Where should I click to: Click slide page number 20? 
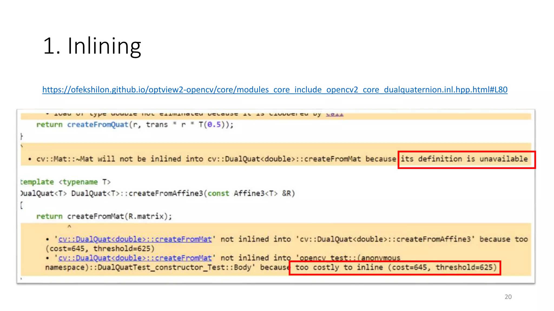coord(508,297)
